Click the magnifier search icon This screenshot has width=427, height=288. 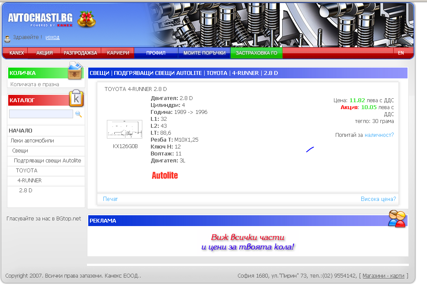point(78,114)
